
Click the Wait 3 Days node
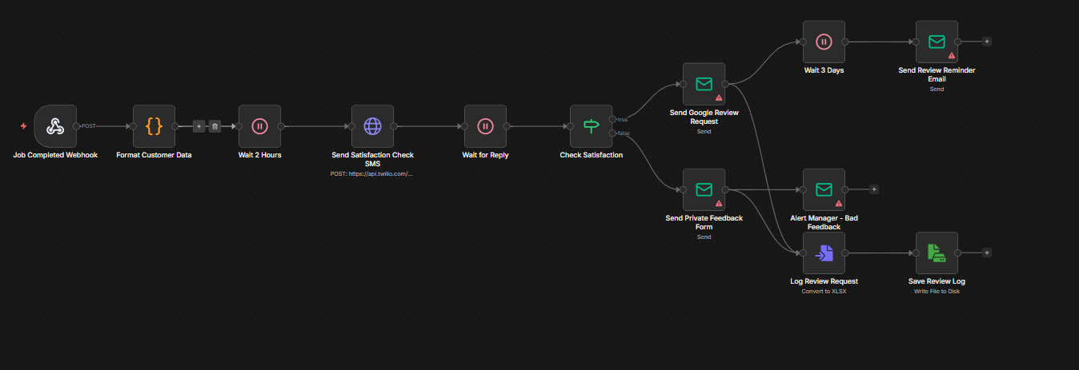[824, 42]
